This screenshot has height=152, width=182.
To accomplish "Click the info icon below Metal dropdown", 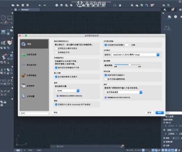I will 57,96.
